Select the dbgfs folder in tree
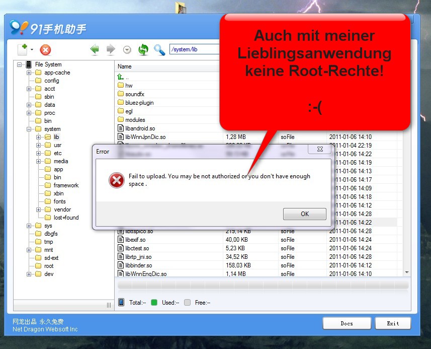 click(51, 234)
